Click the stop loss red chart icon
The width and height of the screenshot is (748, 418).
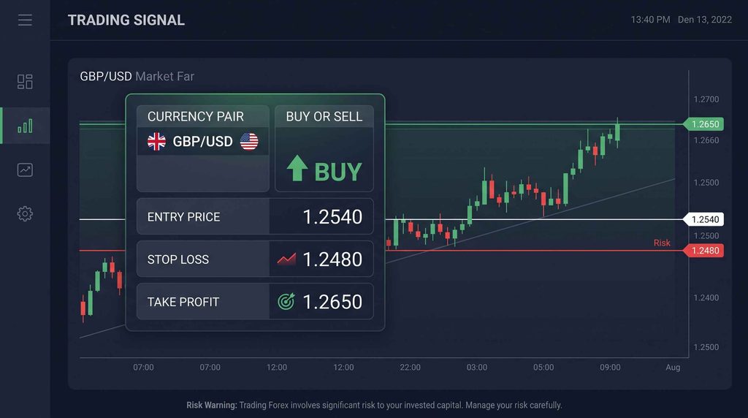coord(286,259)
